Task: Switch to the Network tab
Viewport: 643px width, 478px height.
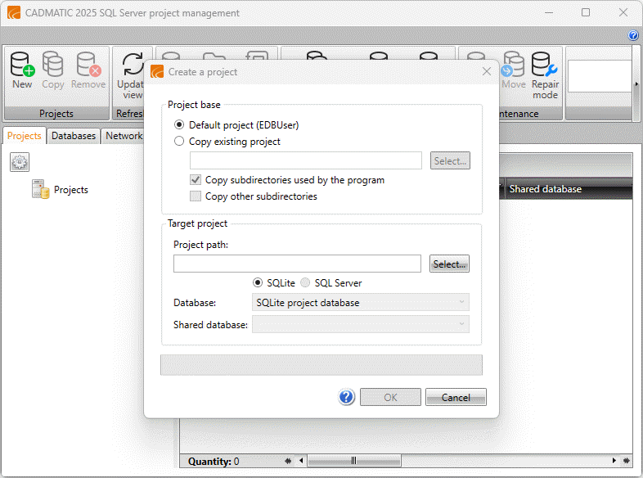Action: [x=124, y=136]
